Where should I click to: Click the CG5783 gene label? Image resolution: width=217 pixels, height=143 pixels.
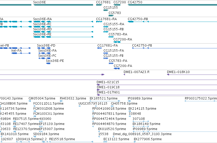click(115, 13)
